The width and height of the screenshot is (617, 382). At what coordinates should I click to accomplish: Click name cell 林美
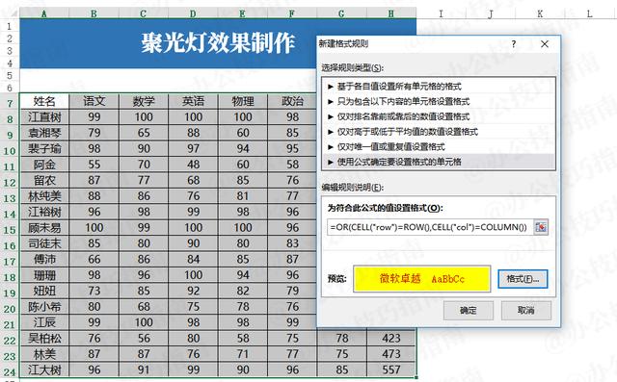44,354
